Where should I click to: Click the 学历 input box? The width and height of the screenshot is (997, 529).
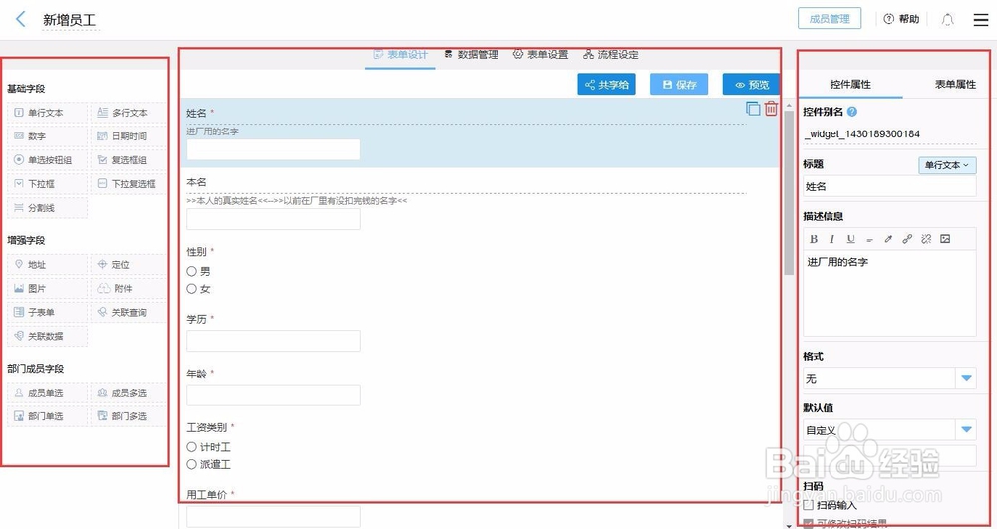[273, 341]
